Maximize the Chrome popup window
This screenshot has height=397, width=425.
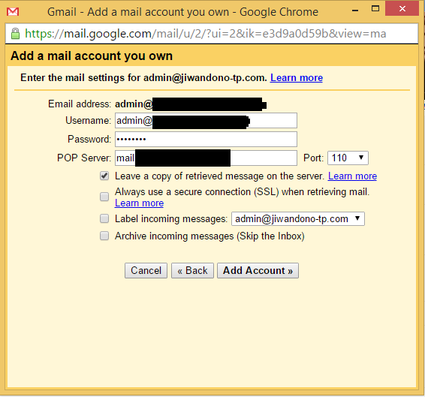coord(375,9)
